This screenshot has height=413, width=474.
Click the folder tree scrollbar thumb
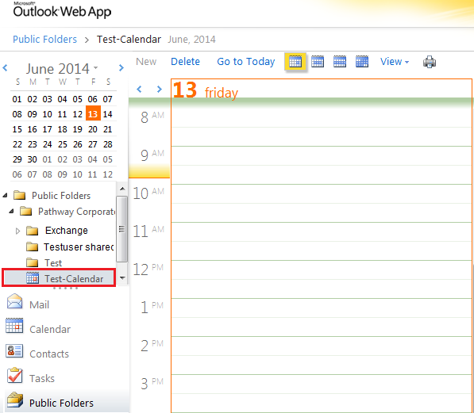(x=121, y=229)
